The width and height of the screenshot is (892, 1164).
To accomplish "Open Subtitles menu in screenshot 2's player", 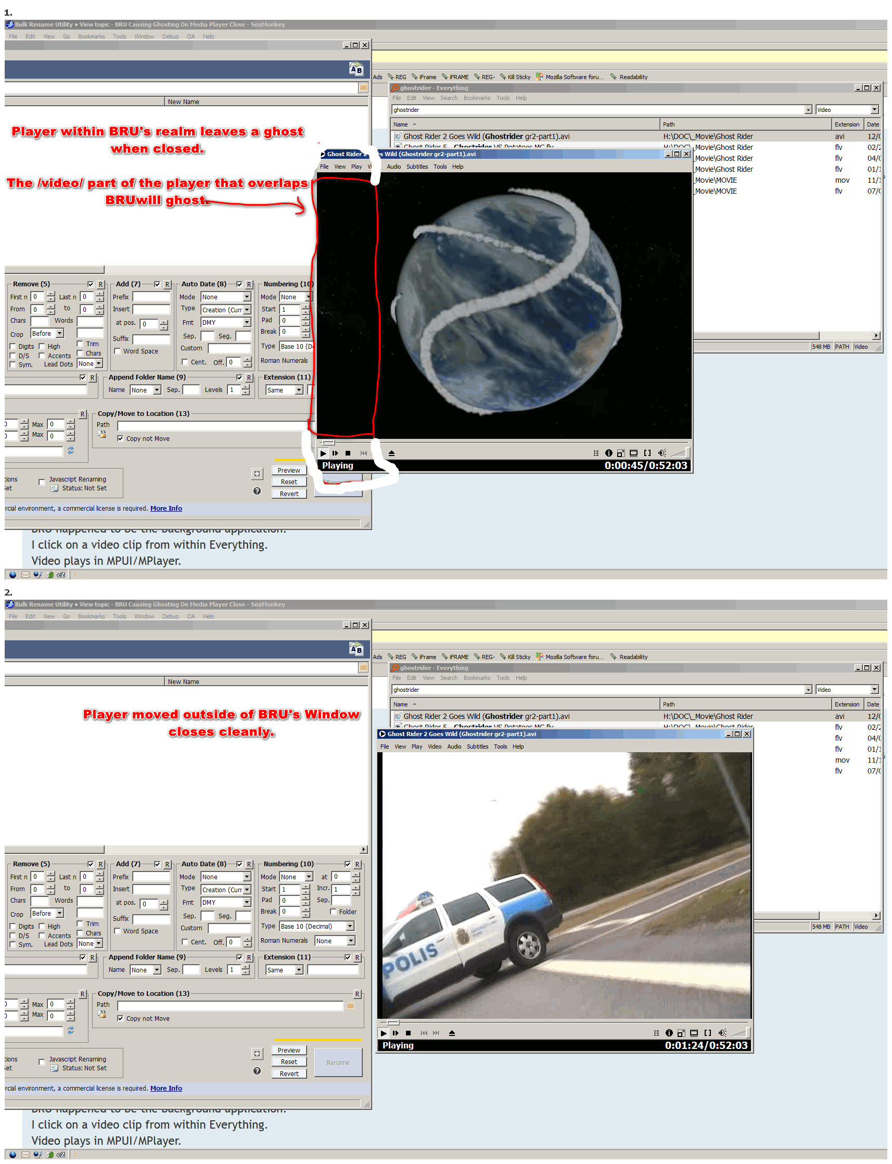I will coord(477,747).
